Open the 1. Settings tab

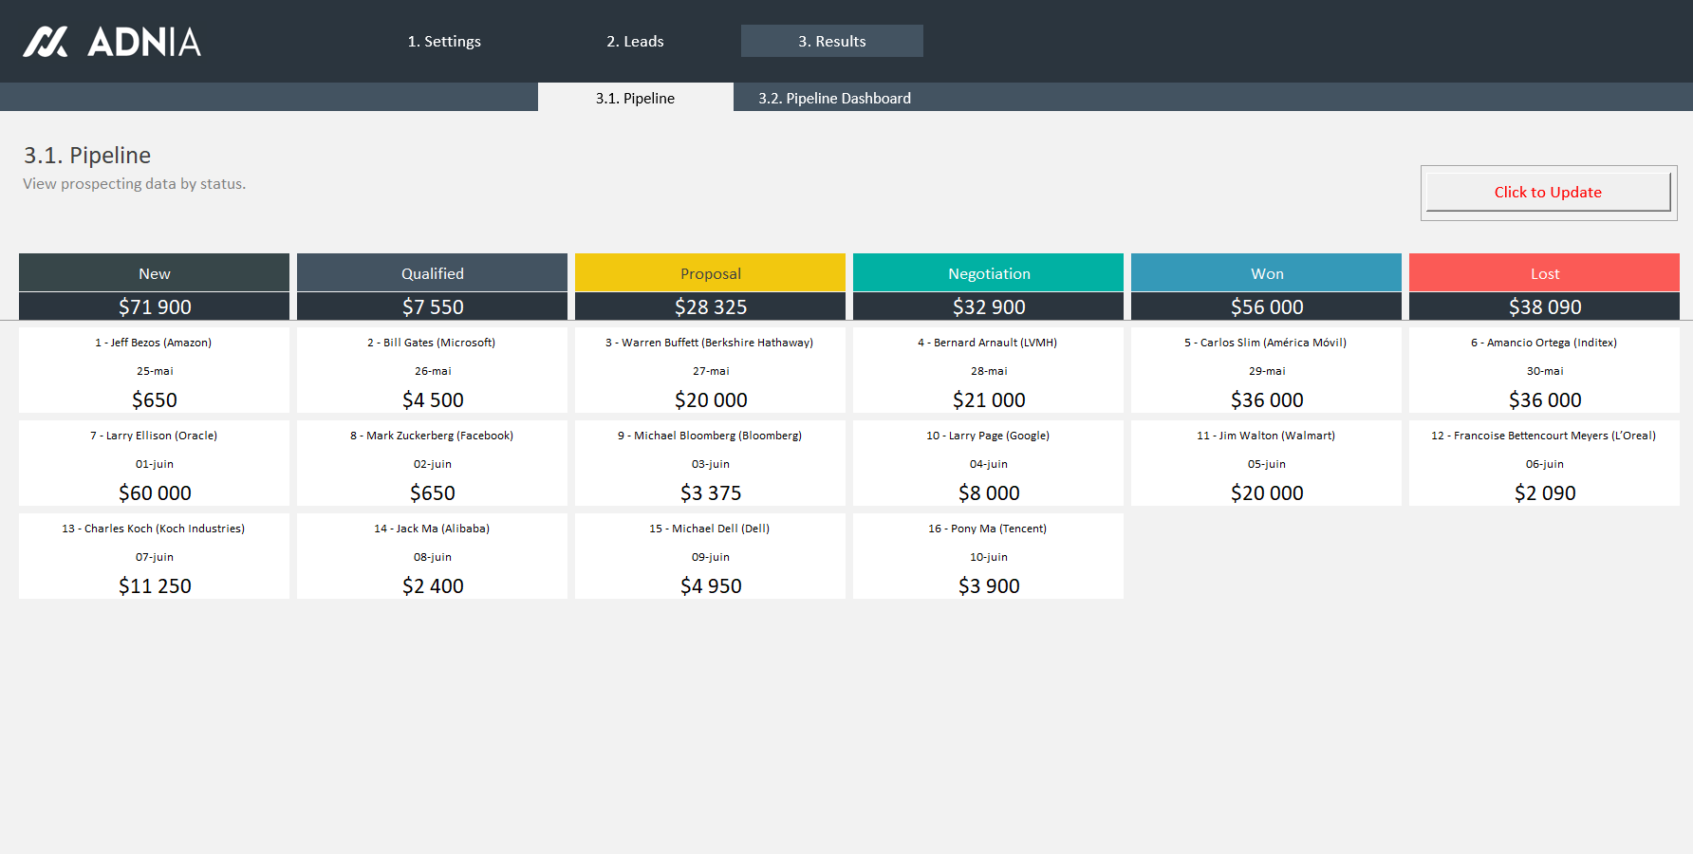(444, 42)
